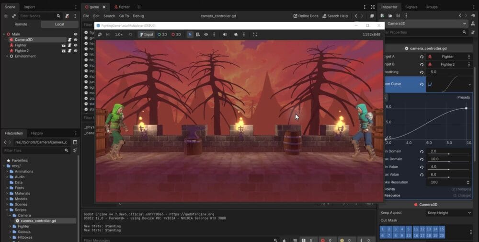
Task: Toggle cull mask layer 11
Action: pos(416,229)
